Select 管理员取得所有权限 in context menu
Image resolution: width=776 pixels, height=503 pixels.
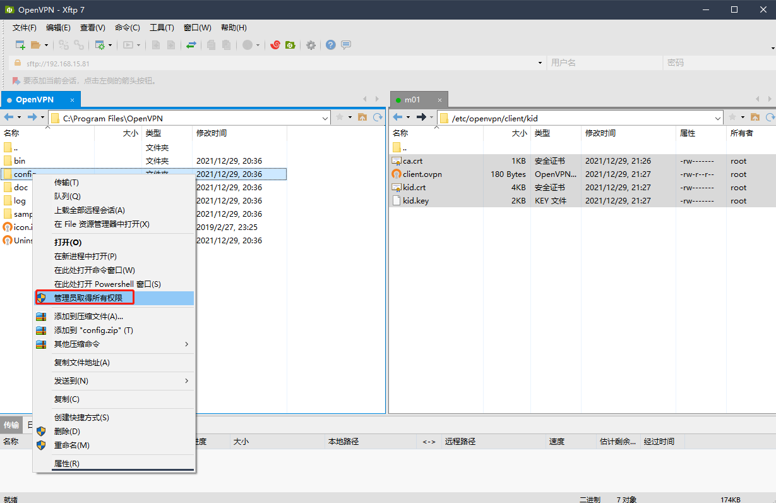[114, 298]
